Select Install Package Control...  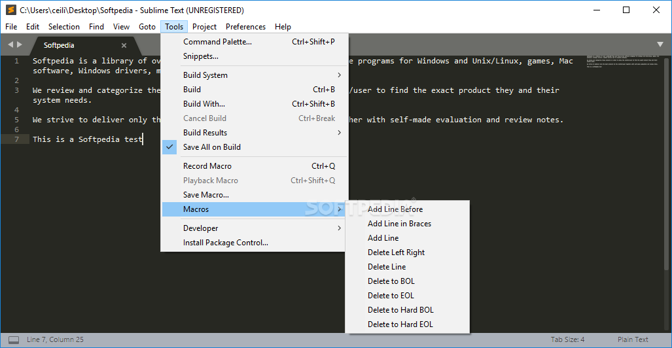click(255, 243)
